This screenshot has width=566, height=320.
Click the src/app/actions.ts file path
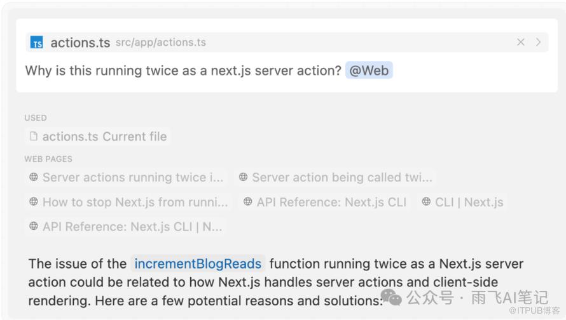point(161,43)
